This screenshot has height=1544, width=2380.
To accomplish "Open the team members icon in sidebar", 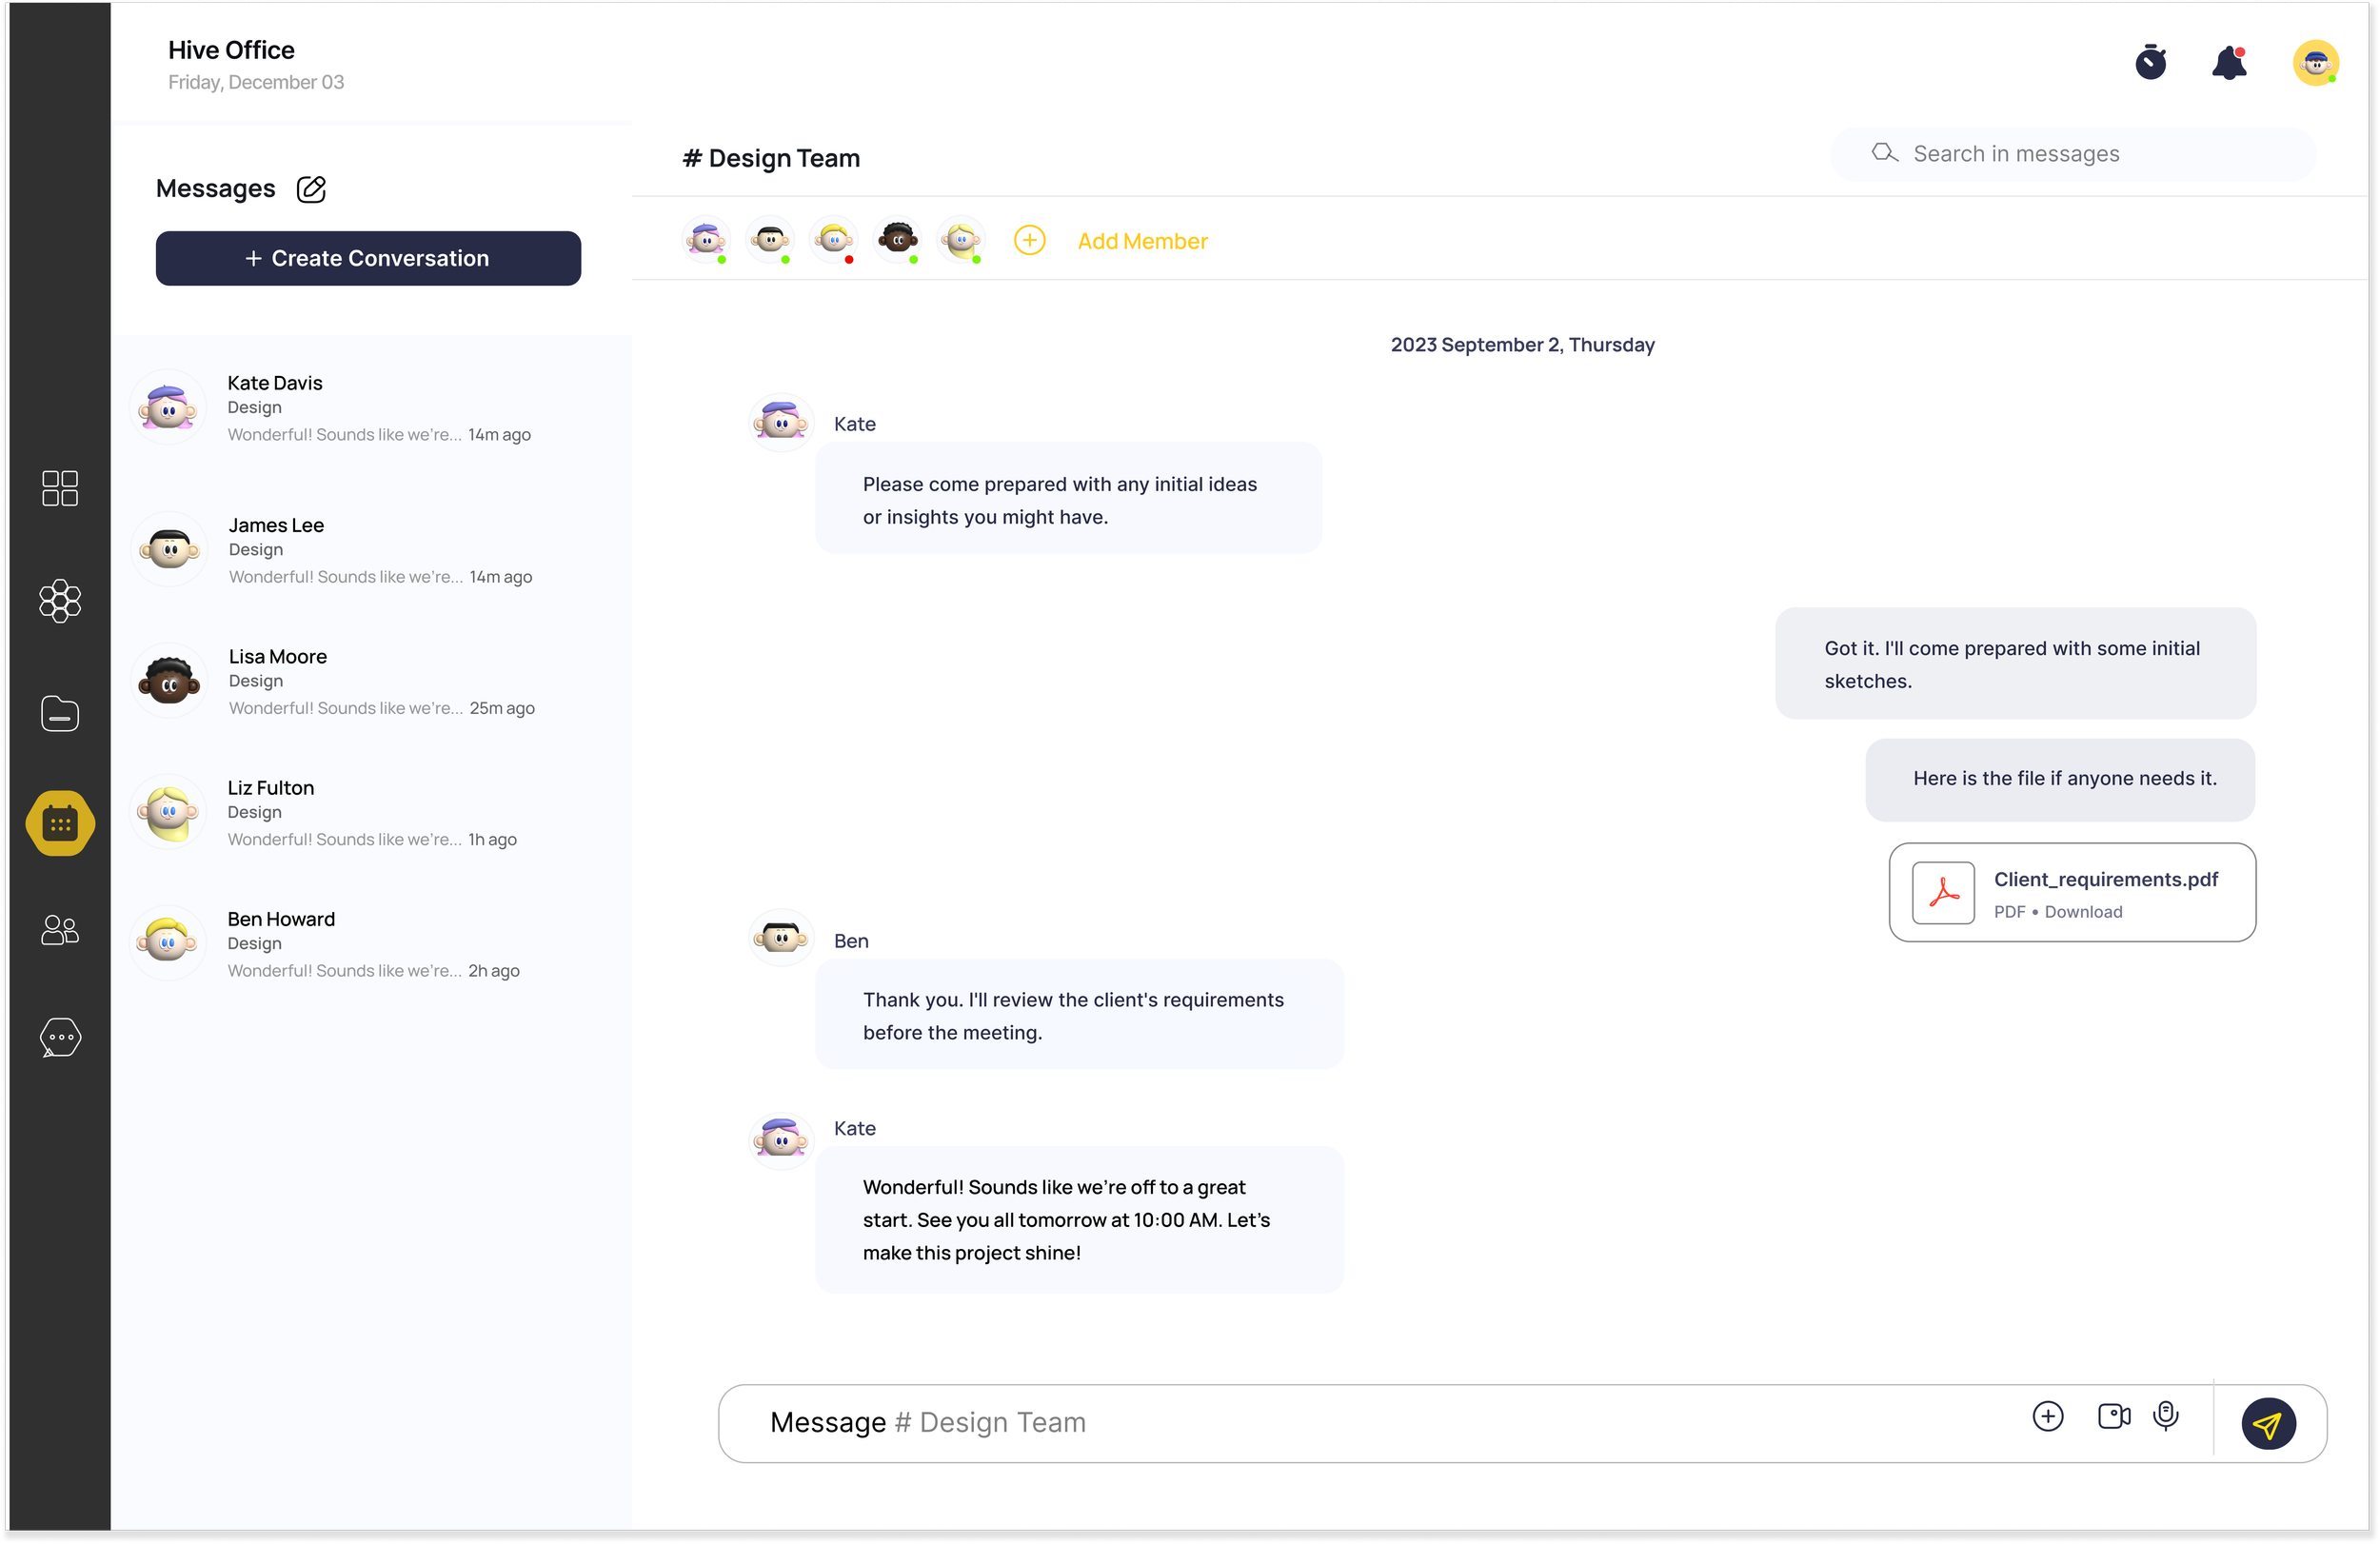I will 60,930.
